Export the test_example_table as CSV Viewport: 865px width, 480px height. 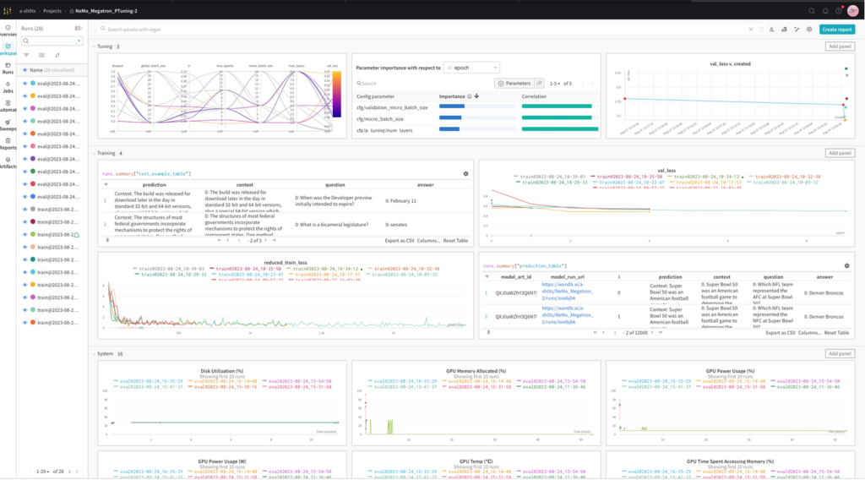(400, 241)
